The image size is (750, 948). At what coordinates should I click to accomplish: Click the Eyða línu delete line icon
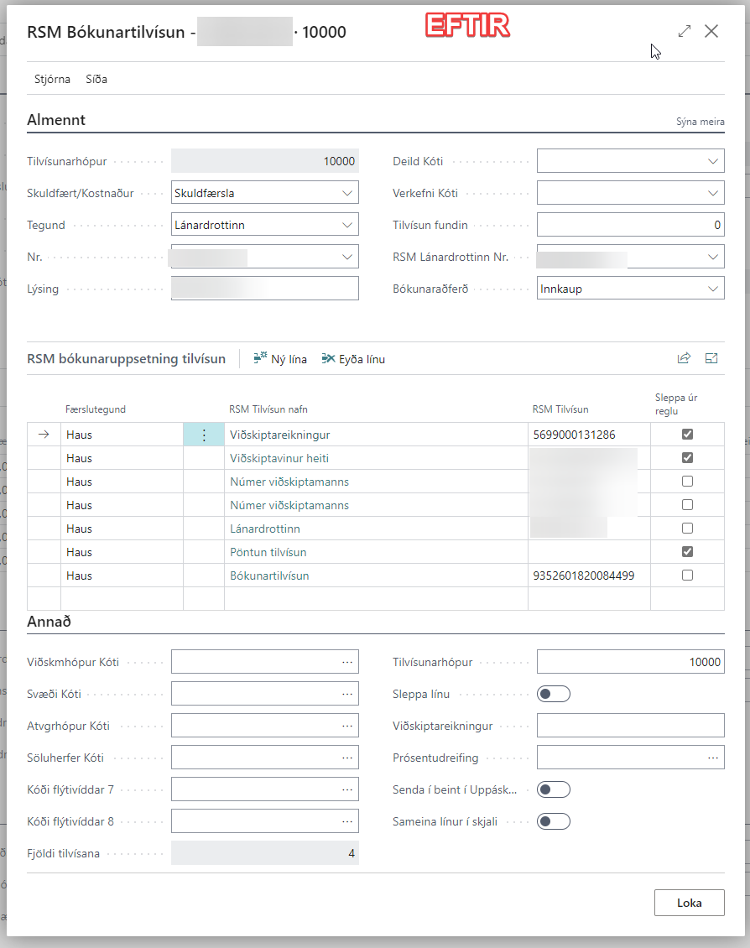coord(328,358)
